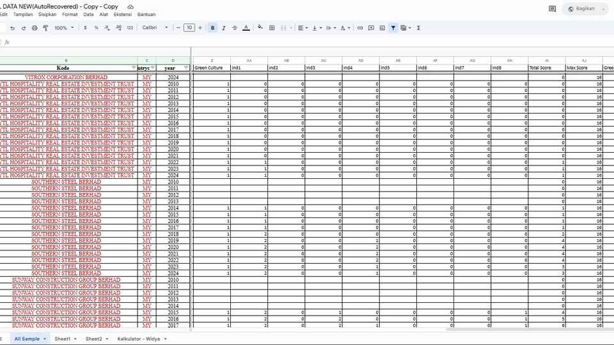Open the Kode column filter
The width and height of the screenshot is (614, 345).
click(x=134, y=68)
